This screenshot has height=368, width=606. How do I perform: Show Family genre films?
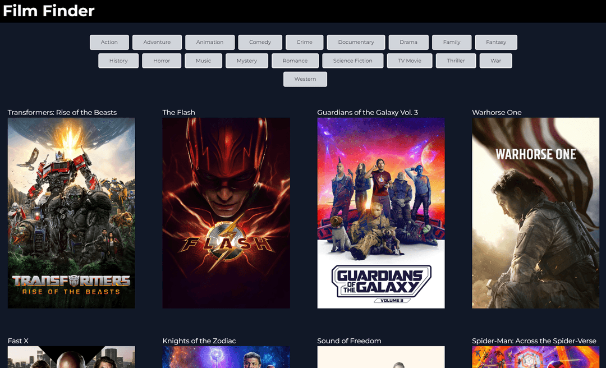(x=452, y=42)
